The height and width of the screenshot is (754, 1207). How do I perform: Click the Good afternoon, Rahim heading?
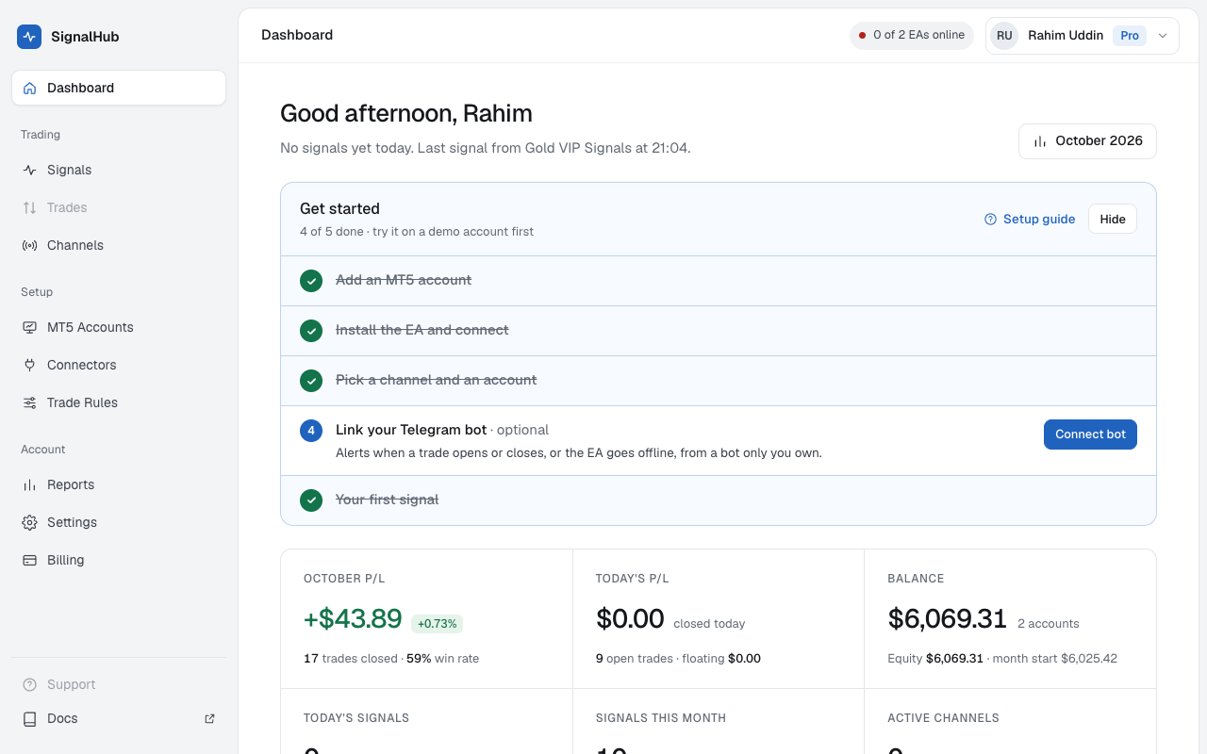(x=406, y=114)
